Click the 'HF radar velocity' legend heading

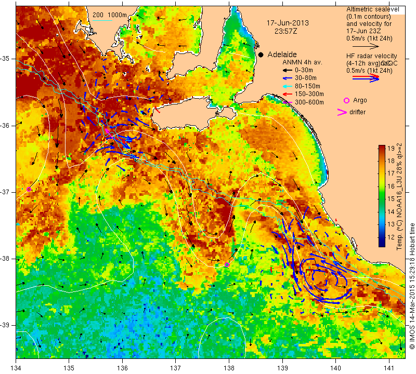pyautogui.click(x=371, y=56)
